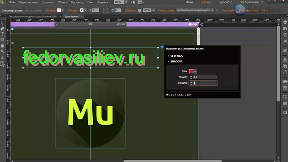Select the Text tool

[x=2, y=34]
